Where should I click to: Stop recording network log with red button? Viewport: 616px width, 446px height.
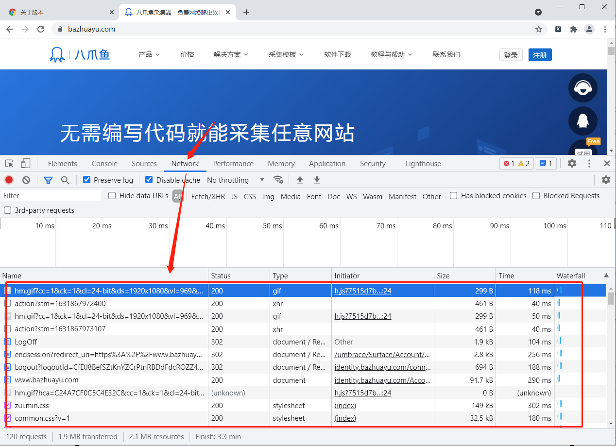click(9, 180)
